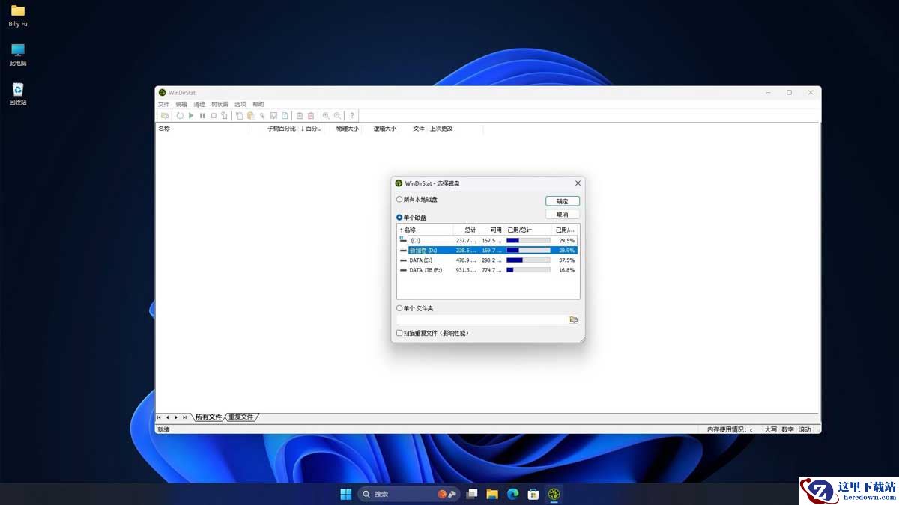
Task: Click the red permanent delete icon
Action: pos(311,116)
